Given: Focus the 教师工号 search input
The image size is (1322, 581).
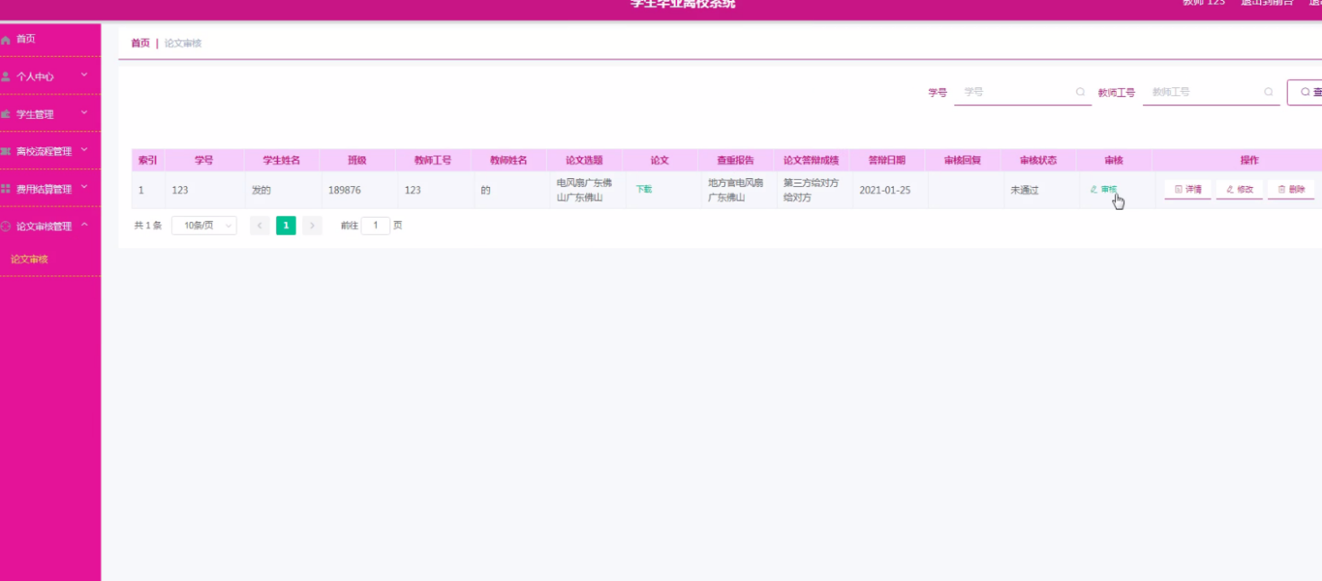Looking at the screenshot, I should [x=1211, y=92].
